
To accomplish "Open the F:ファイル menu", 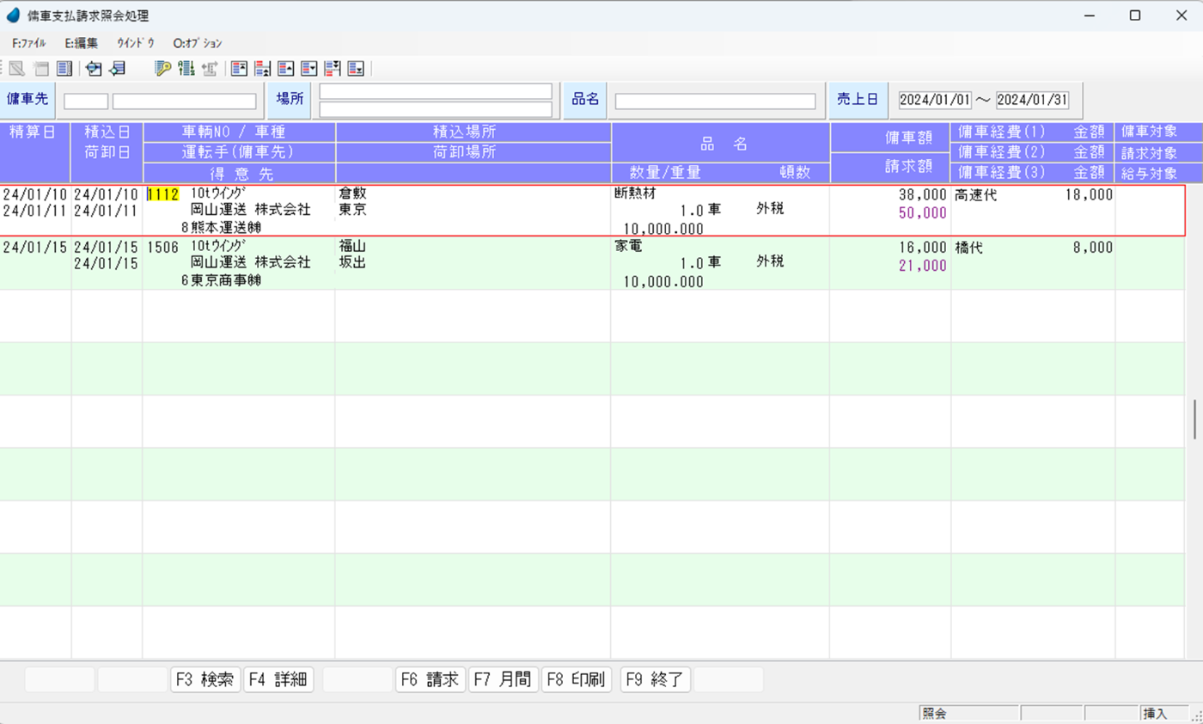I will click(x=29, y=43).
